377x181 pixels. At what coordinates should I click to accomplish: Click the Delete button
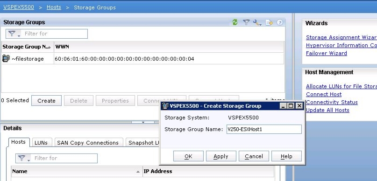pos(78,101)
